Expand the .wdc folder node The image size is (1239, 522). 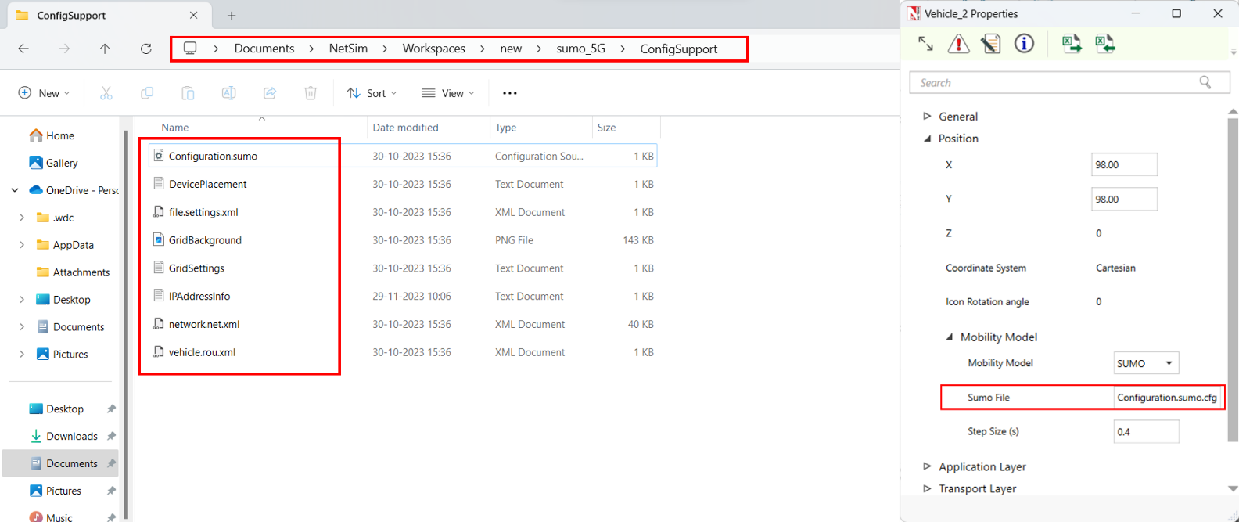click(22, 218)
